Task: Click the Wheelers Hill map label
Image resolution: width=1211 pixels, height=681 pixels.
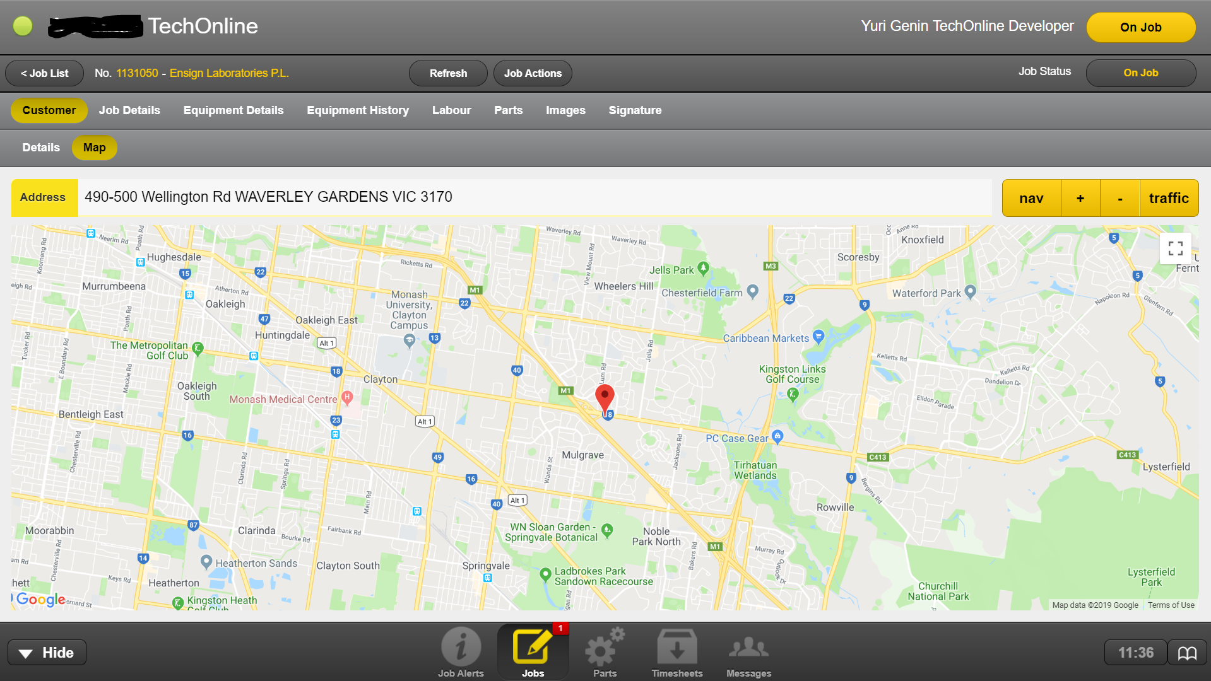Action: pos(623,286)
